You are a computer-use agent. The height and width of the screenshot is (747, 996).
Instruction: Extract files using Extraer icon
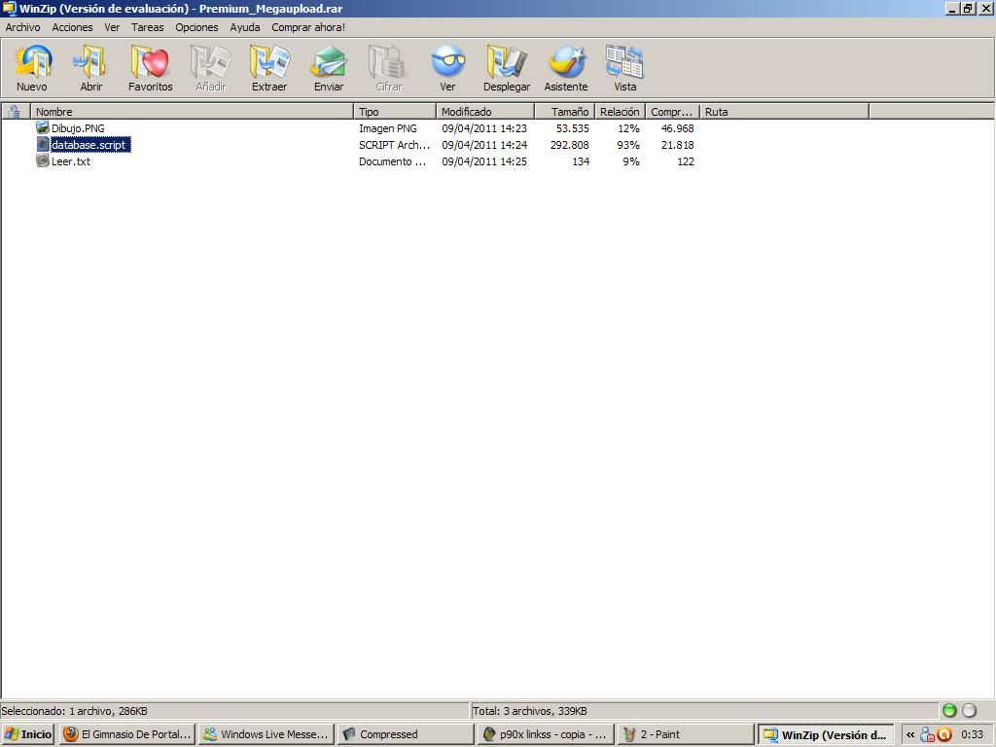tap(269, 62)
